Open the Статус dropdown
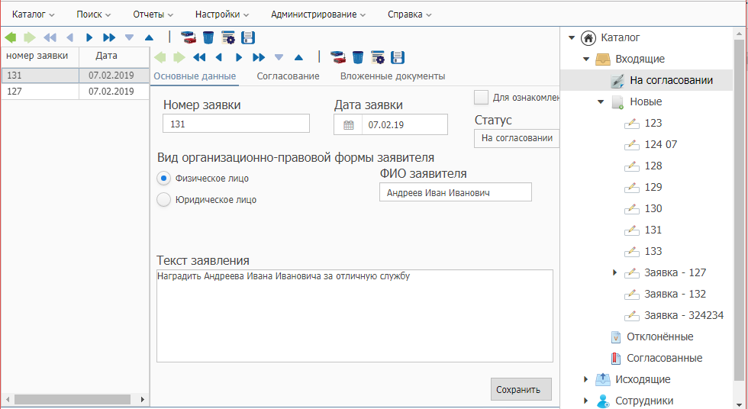The width and height of the screenshot is (748, 409). coord(517,138)
